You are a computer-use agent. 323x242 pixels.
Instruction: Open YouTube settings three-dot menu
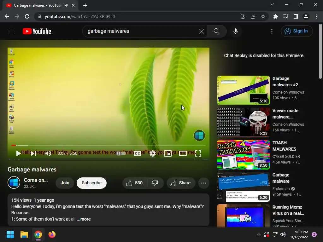(272, 31)
